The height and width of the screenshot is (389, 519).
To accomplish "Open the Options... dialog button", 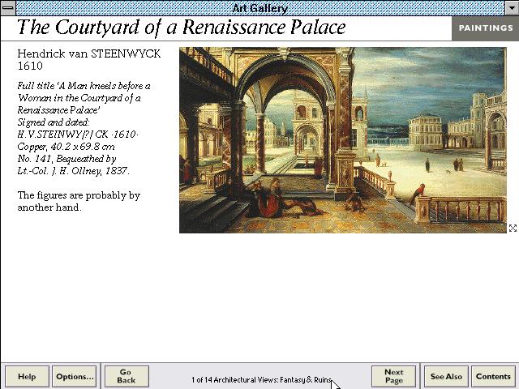I will (75, 376).
